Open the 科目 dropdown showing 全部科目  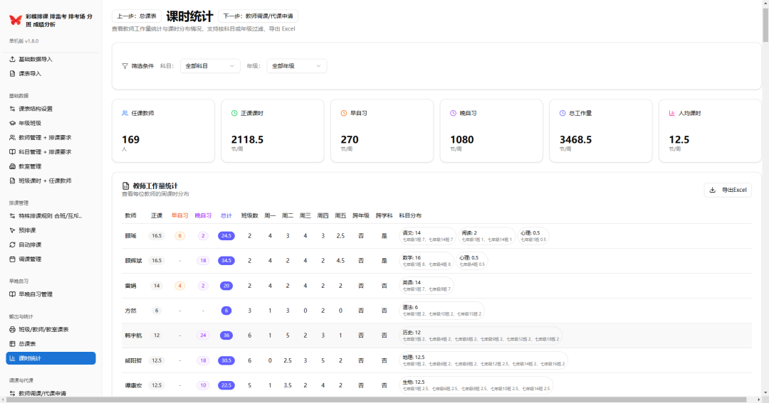(210, 66)
